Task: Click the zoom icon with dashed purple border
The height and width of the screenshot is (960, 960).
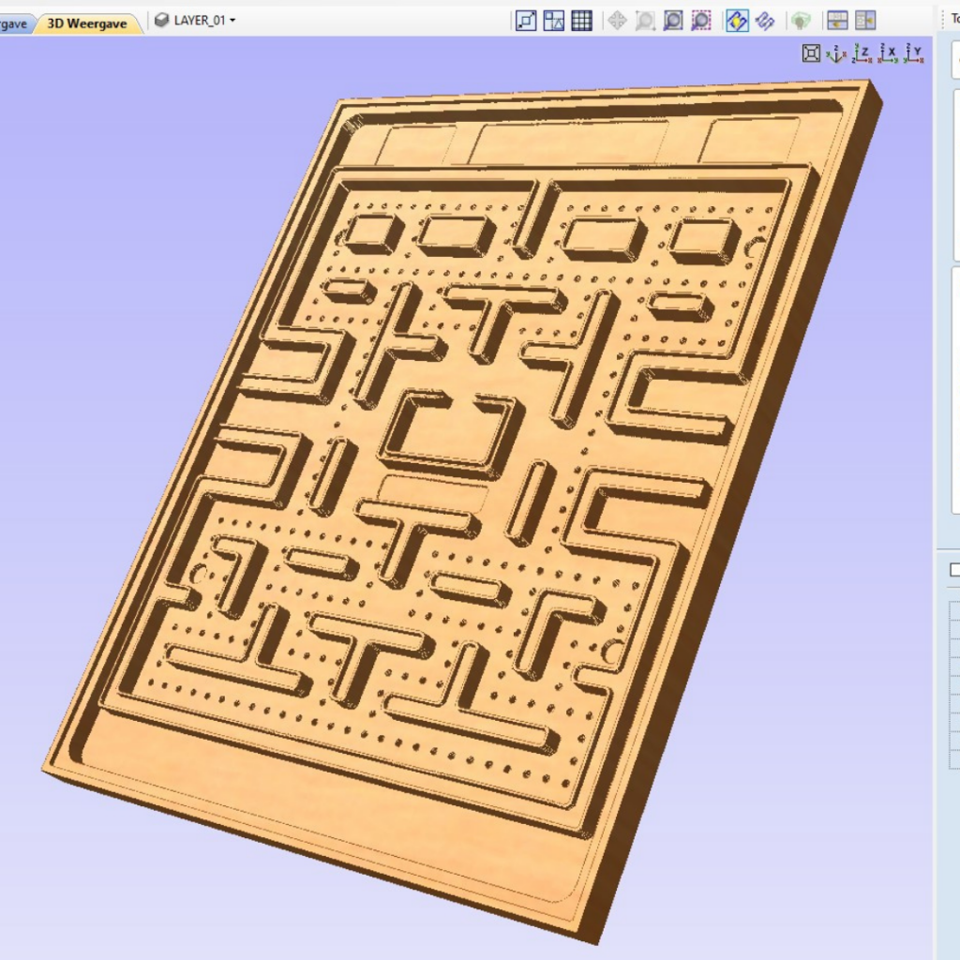Action: [x=701, y=21]
